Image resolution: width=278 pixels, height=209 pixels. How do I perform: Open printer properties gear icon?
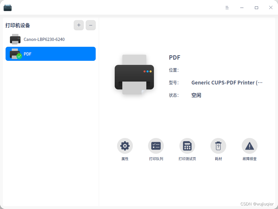pyautogui.click(x=125, y=146)
